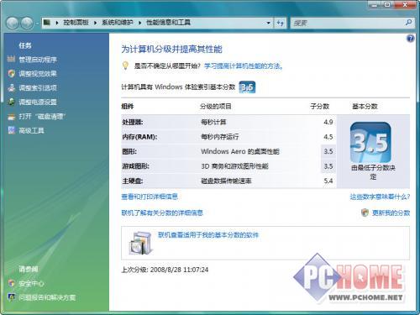Viewport: 420px width, 315px height.
Task: Click the blue help question mark icon
Action: tap(410, 39)
